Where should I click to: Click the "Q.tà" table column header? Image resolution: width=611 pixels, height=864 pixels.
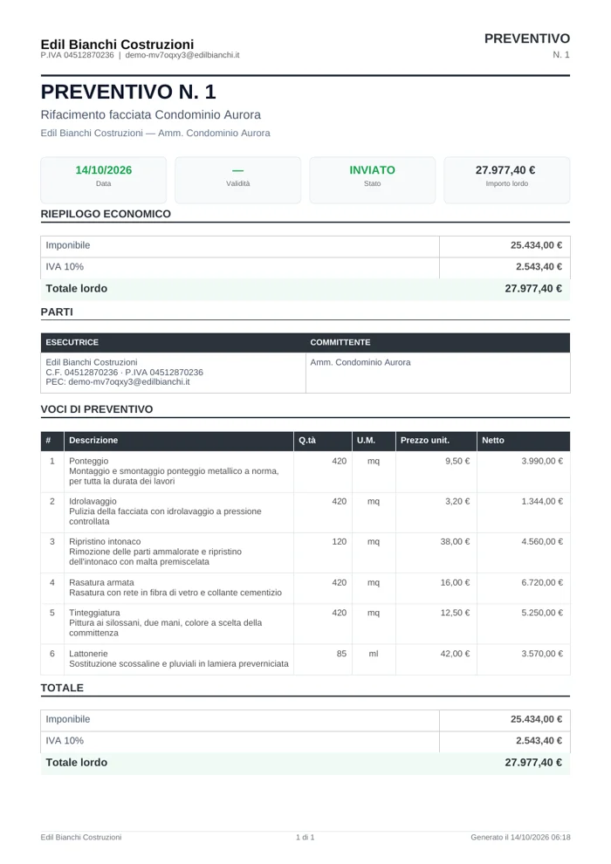point(307,440)
